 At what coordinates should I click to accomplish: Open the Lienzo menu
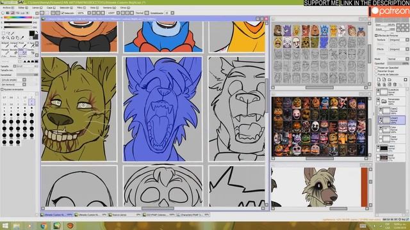point(37,8)
